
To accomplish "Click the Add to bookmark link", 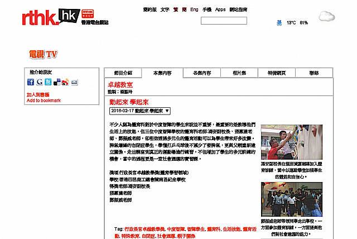I will (x=44, y=101).
